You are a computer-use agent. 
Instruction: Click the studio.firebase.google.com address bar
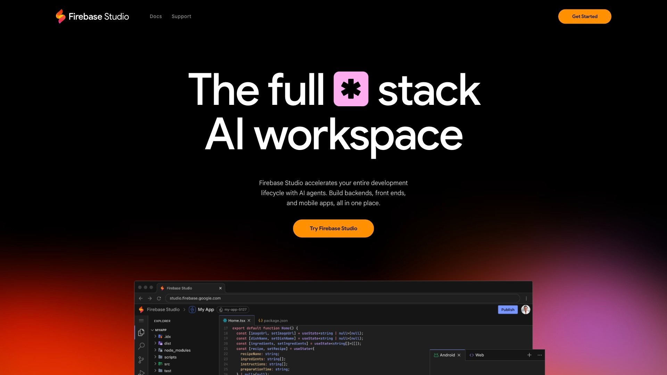pyautogui.click(x=342, y=298)
